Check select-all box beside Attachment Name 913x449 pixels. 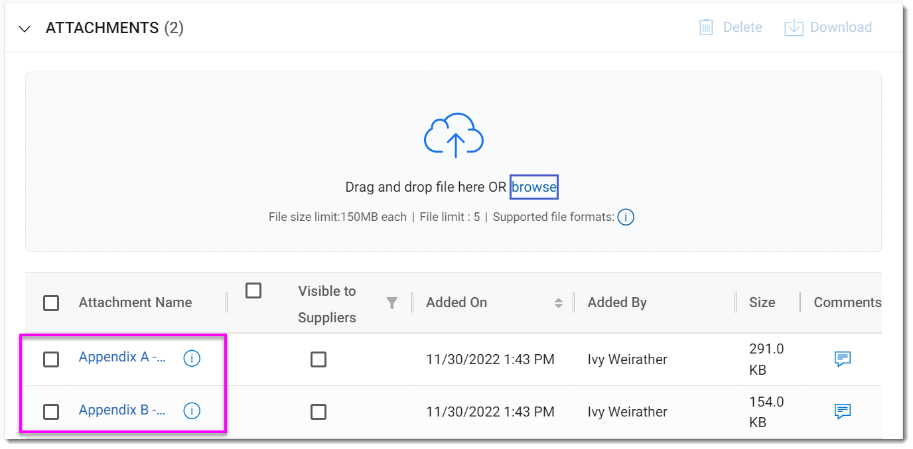click(x=51, y=303)
